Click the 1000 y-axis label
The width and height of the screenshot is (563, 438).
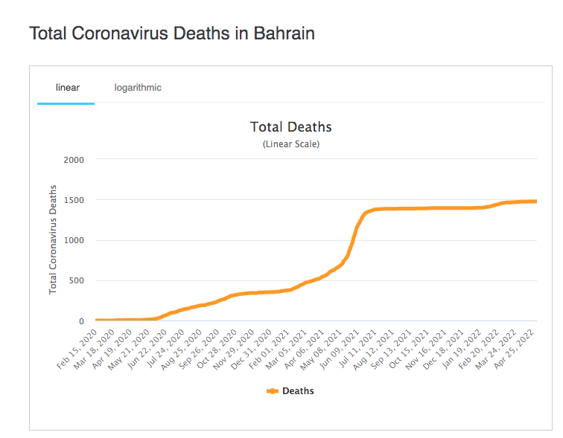[x=74, y=241]
